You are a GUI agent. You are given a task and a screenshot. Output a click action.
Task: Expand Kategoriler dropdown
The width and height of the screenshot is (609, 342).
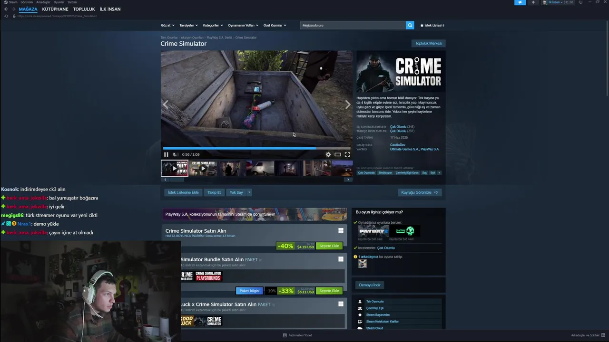tap(213, 25)
